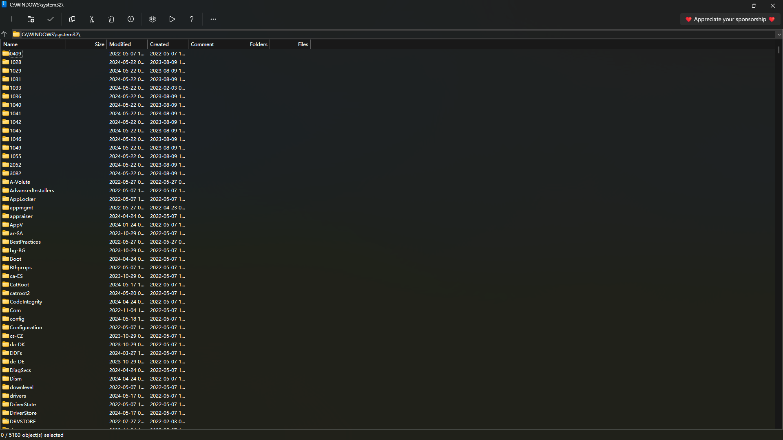Select the config folder
The height and width of the screenshot is (440, 783).
(17, 319)
